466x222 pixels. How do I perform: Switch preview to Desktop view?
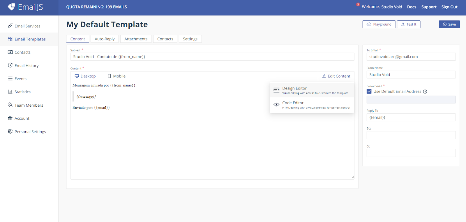[x=85, y=76]
